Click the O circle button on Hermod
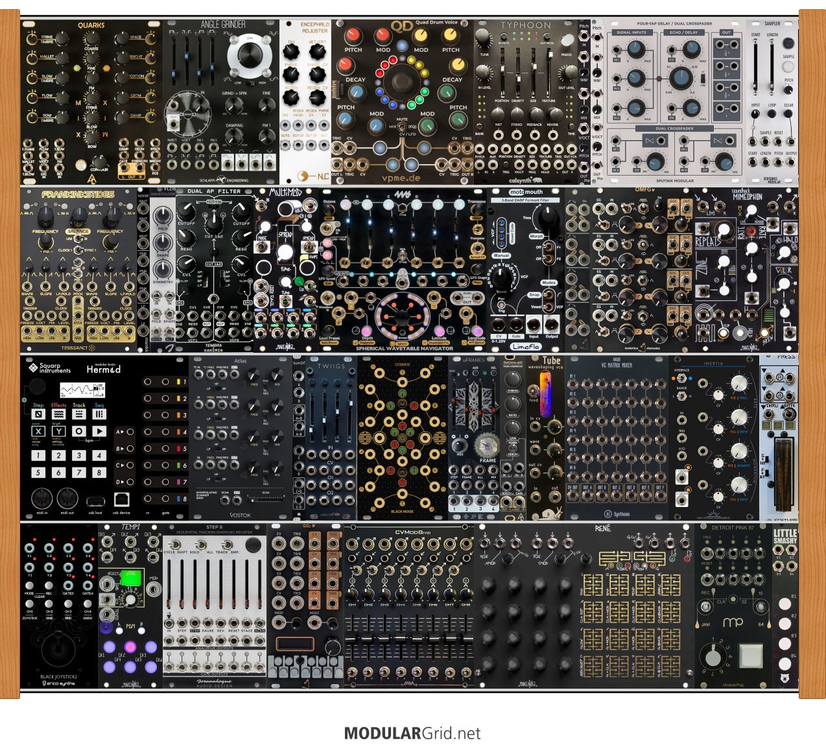 [x=79, y=431]
